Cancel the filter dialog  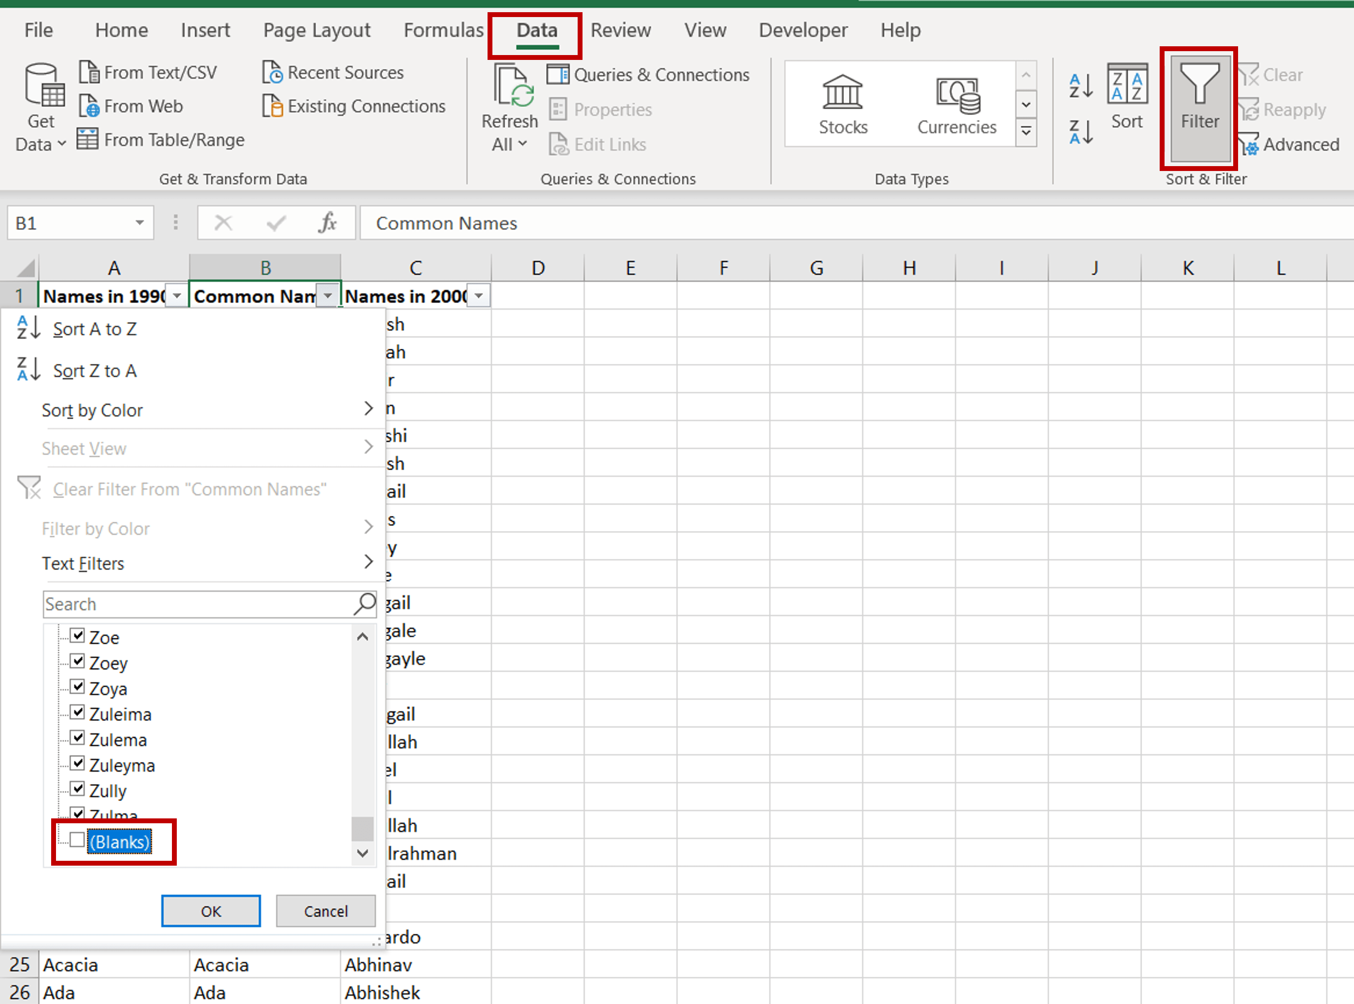coord(326,911)
